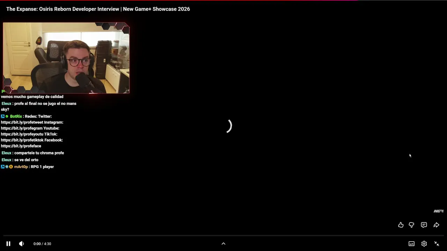Click chat message 'RPG 1 player'

[x=42, y=167]
